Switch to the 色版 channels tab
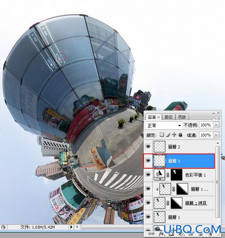225x238 pixels. coord(182,117)
